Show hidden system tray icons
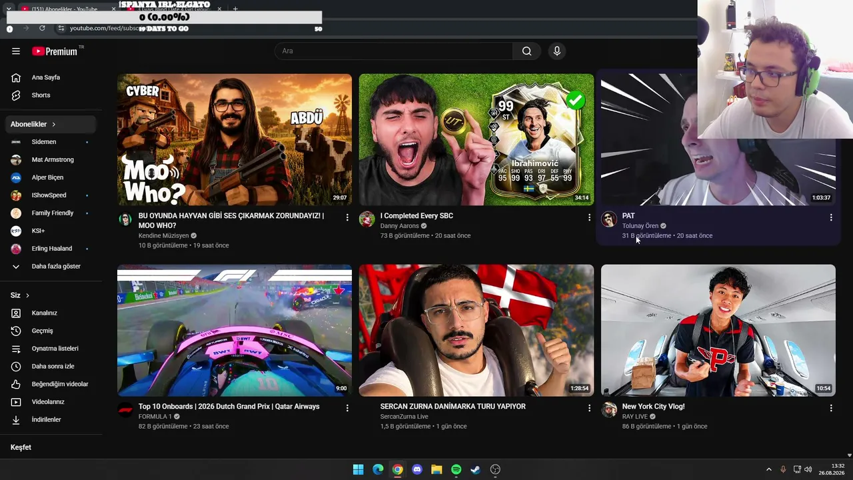 pos(768,469)
